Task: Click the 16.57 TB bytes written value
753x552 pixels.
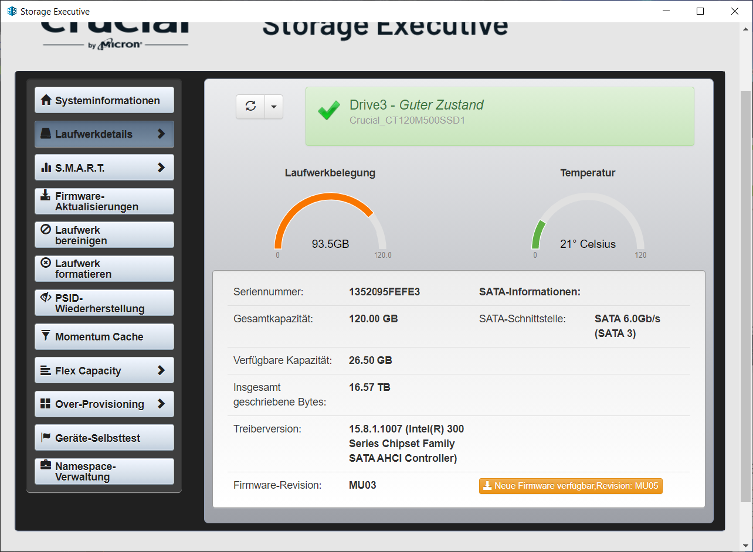Action: coord(369,387)
